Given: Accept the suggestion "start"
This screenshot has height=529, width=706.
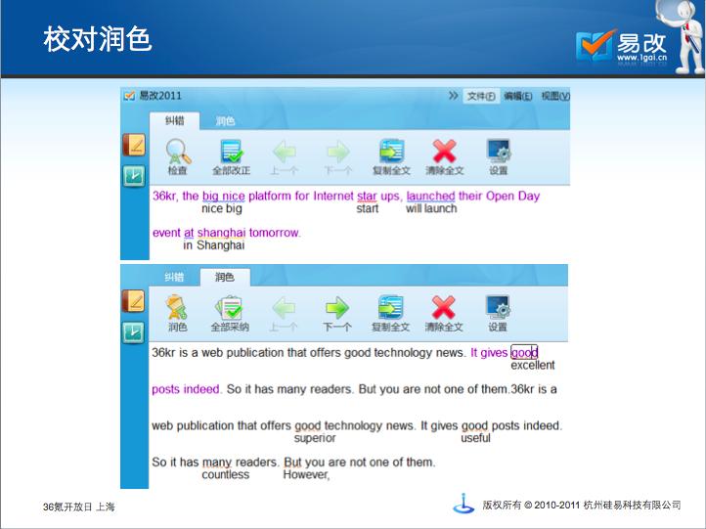Looking at the screenshot, I should click(x=368, y=208).
